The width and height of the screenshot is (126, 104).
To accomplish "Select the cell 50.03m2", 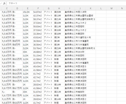I will pyautogui.click(x=38, y=27).
